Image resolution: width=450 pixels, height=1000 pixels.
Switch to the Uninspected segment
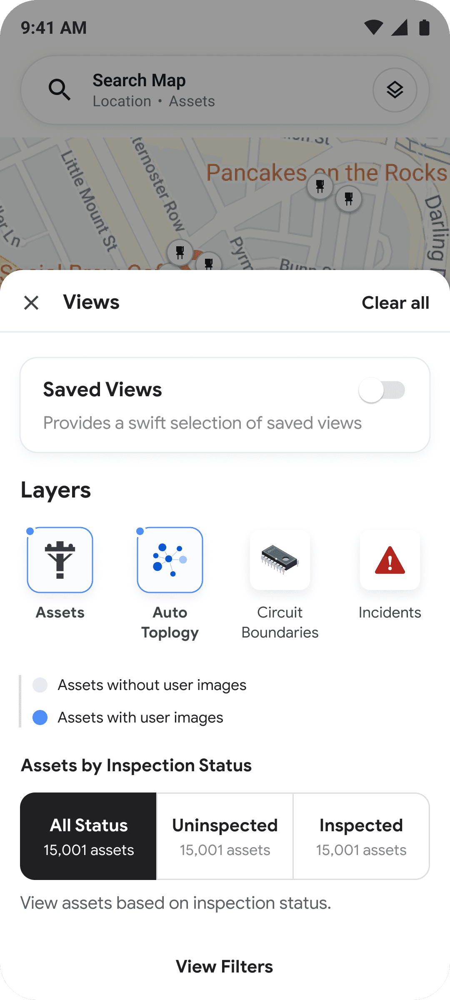pos(225,836)
